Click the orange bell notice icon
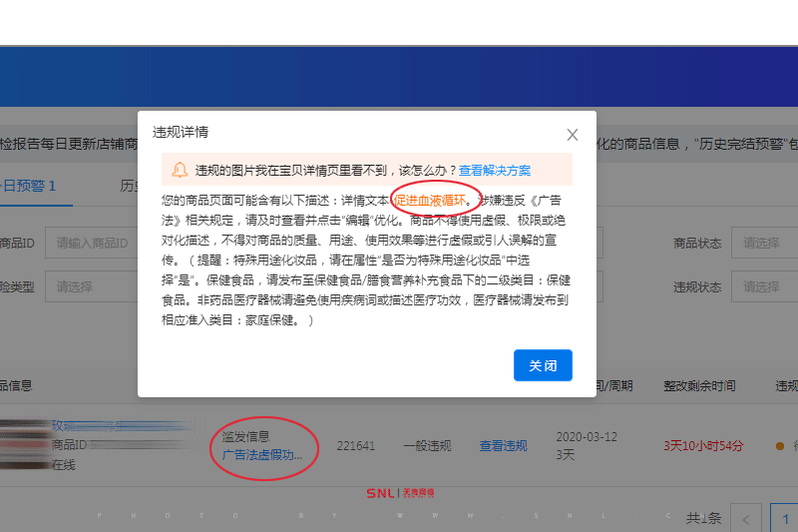798x532 pixels. point(180,170)
